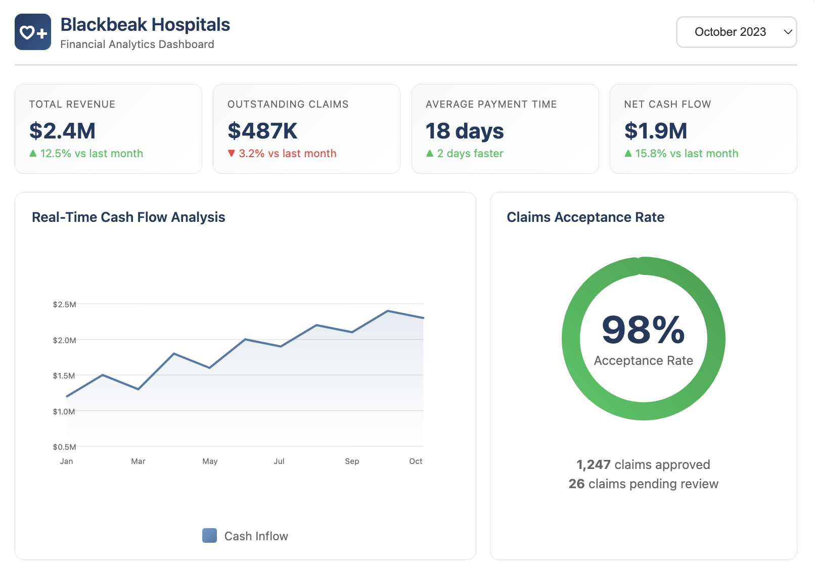Click the October label on the chart axis

coord(416,461)
